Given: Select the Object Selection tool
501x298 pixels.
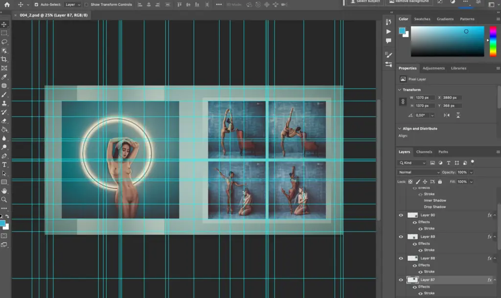Looking at the screenshot, I should [4, 51].
